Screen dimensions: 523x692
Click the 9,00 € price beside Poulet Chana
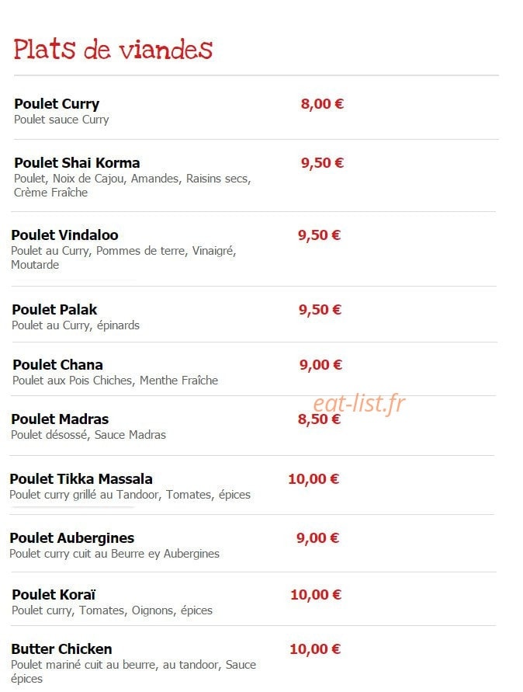tap(320, 364)
